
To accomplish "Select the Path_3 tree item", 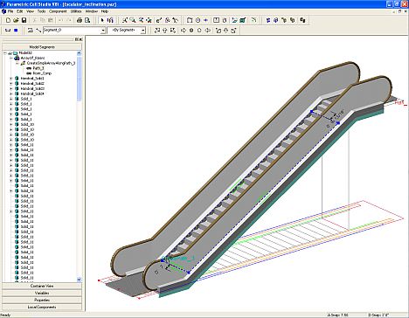I will click(38, 68).
